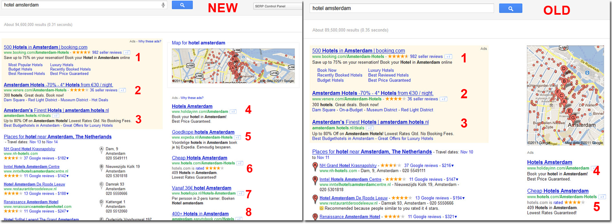This screenshot has height=224, width=612.
Task: Click 'rated' link under hotels.com, NEW panel
Action: tap(200, 168)
